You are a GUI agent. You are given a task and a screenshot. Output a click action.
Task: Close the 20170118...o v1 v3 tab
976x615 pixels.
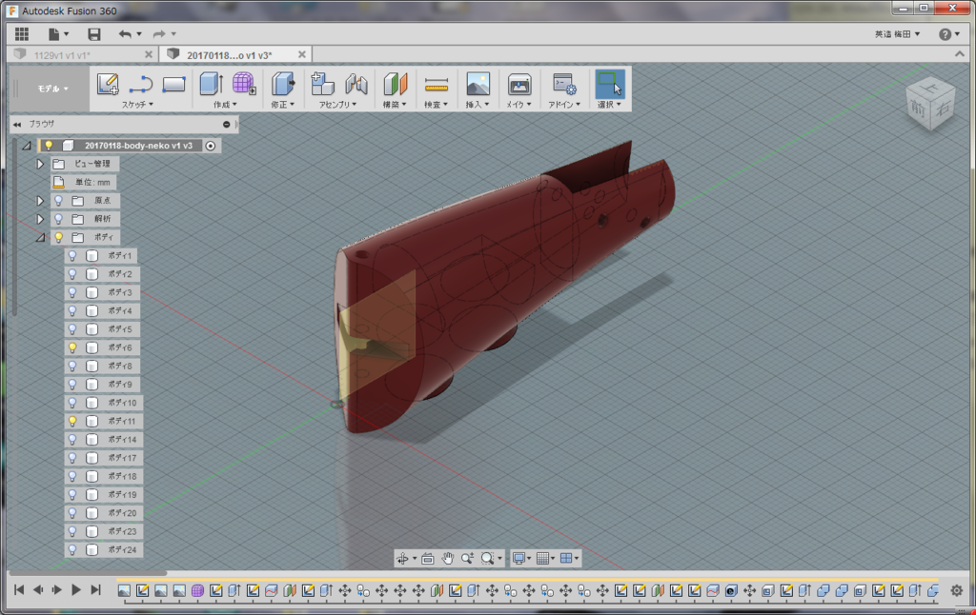[x=302, y=54]
